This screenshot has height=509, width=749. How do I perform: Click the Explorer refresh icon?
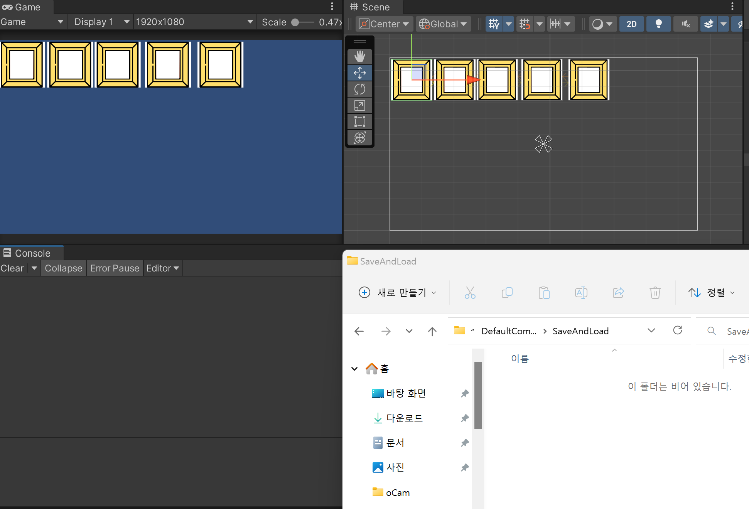click(677, 330)
